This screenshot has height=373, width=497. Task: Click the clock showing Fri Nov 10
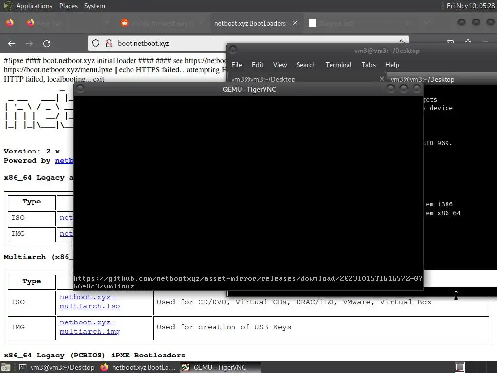click(x=470, y=6)
